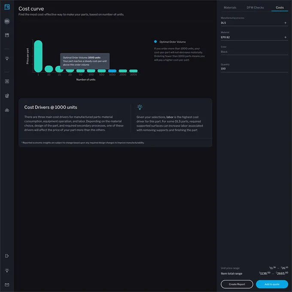Select the bar for 3000 units
292x292 pixels.
134,71
